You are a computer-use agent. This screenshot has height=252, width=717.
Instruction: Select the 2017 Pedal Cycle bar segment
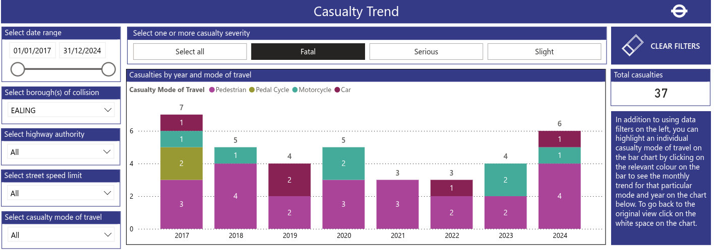pos(182,163)
